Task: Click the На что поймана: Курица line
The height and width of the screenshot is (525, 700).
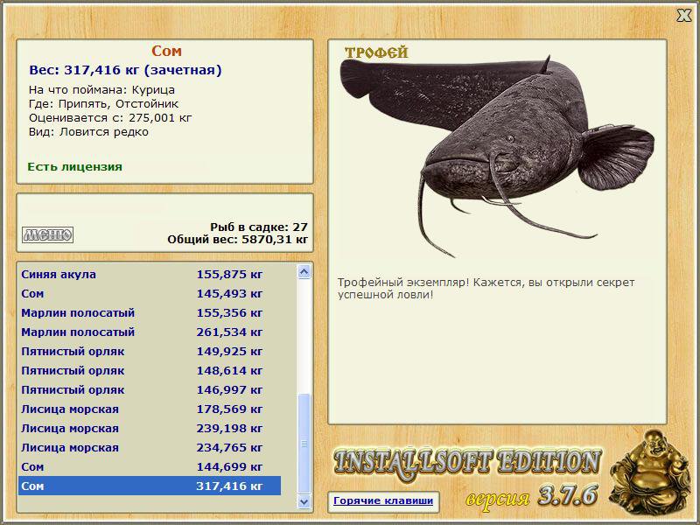Action: [x=101, y=90]
